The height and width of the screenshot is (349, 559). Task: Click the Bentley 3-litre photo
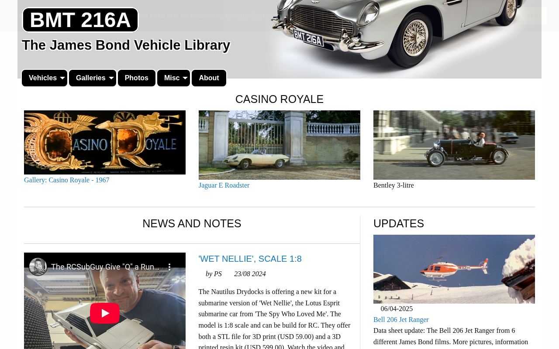454,145
